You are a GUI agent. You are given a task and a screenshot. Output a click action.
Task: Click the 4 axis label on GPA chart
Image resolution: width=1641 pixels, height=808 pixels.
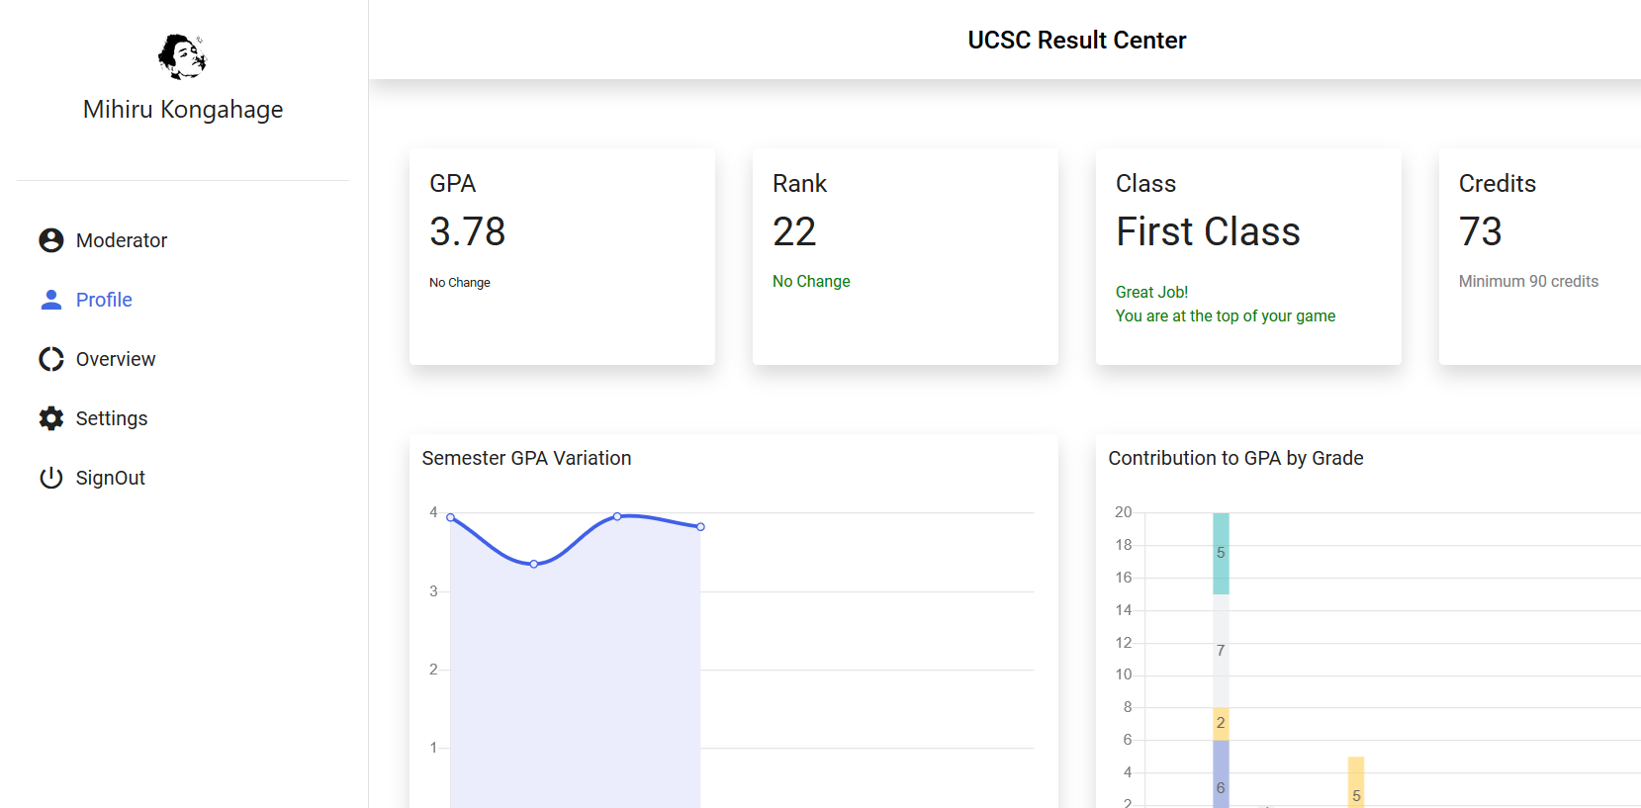pos(433,512)
